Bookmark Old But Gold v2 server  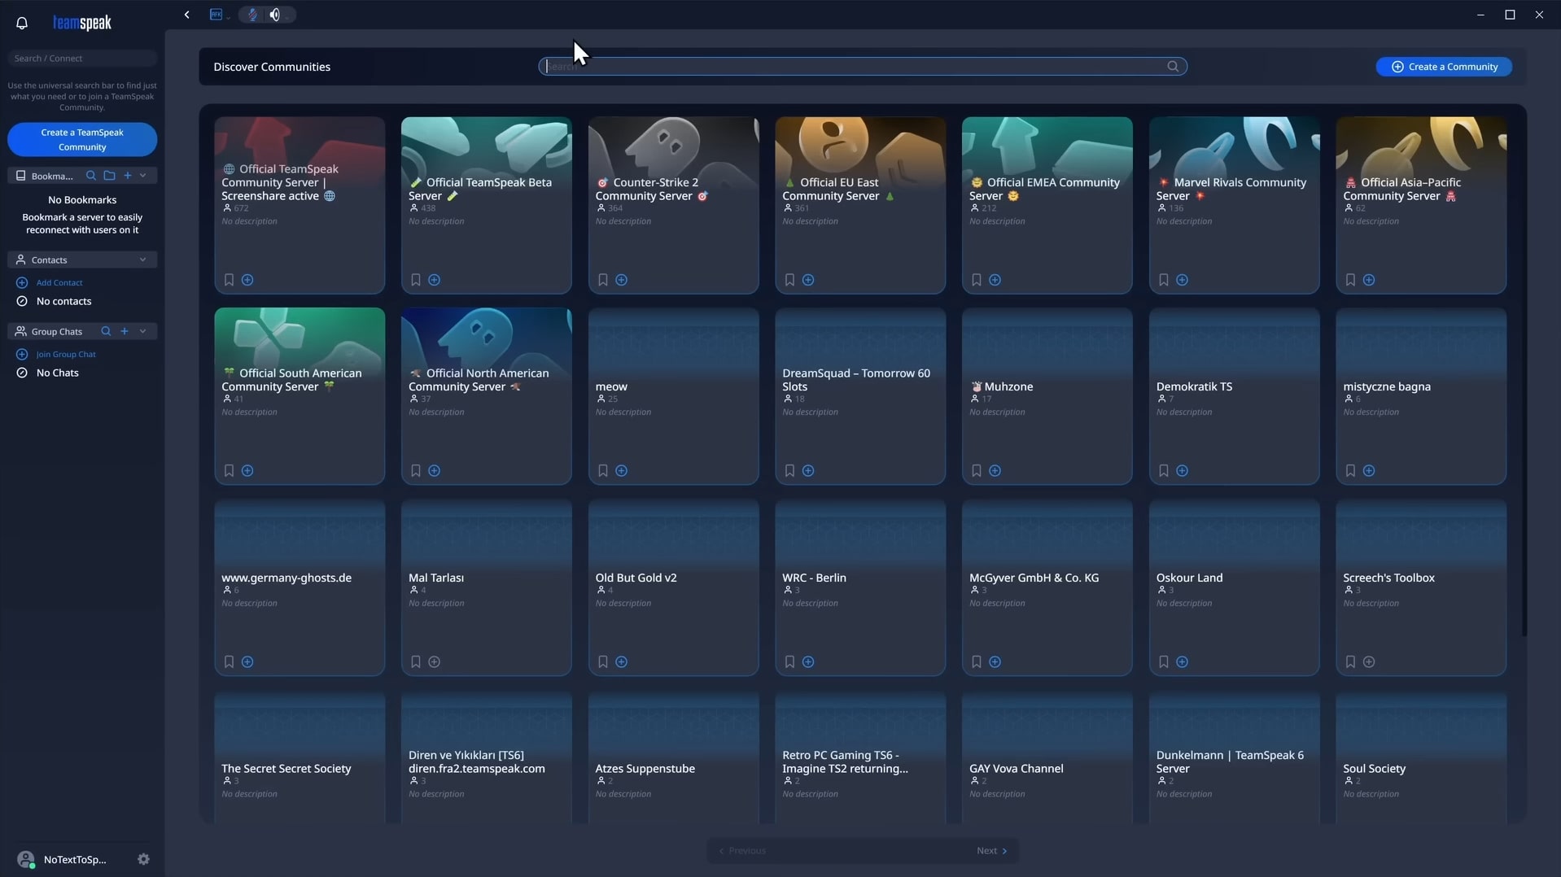pyautogui.click(x=603, y=662)
